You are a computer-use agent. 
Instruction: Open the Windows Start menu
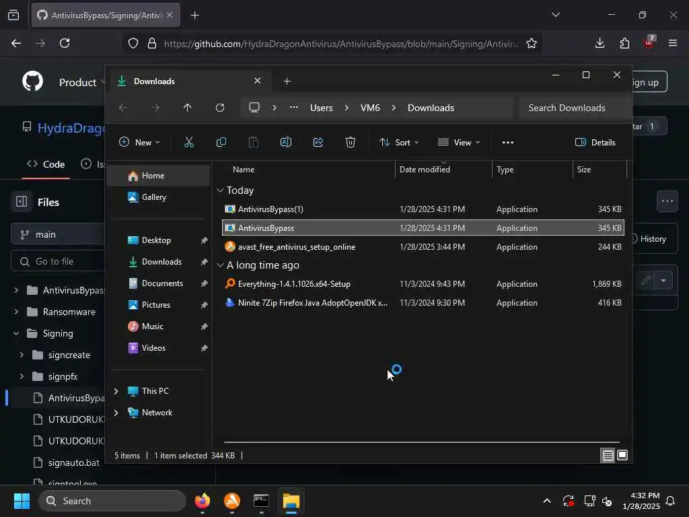[x=22, y=501]
